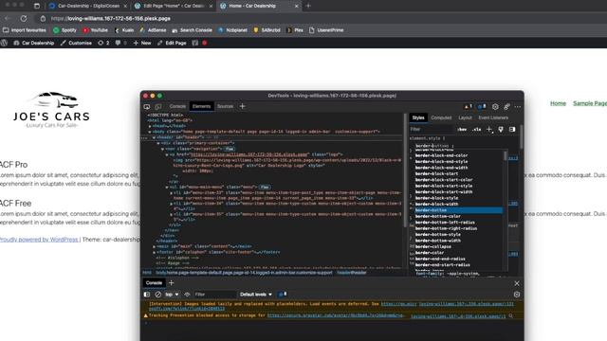Viewport: 607px width, 341px height.
Task: Open the Default levels dropdown
Action: tap(256, 295)
